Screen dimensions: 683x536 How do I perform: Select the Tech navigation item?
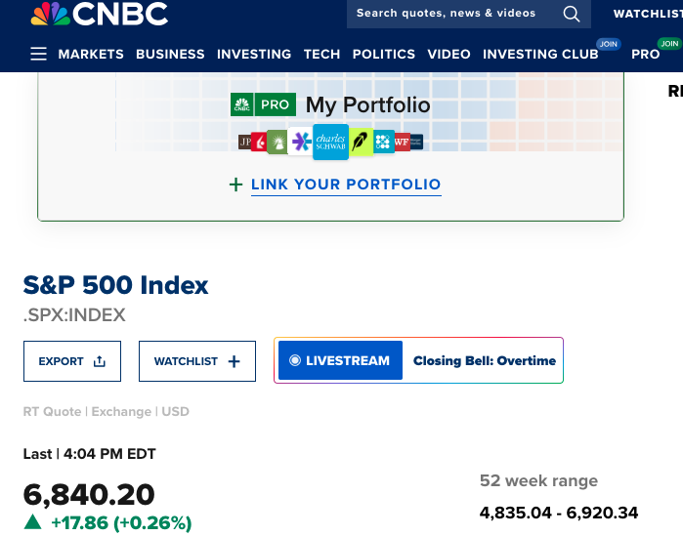(321, 54)
